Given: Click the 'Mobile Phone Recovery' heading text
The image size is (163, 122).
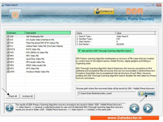Looking at the screenshot, I should click(x=135, y=19).
